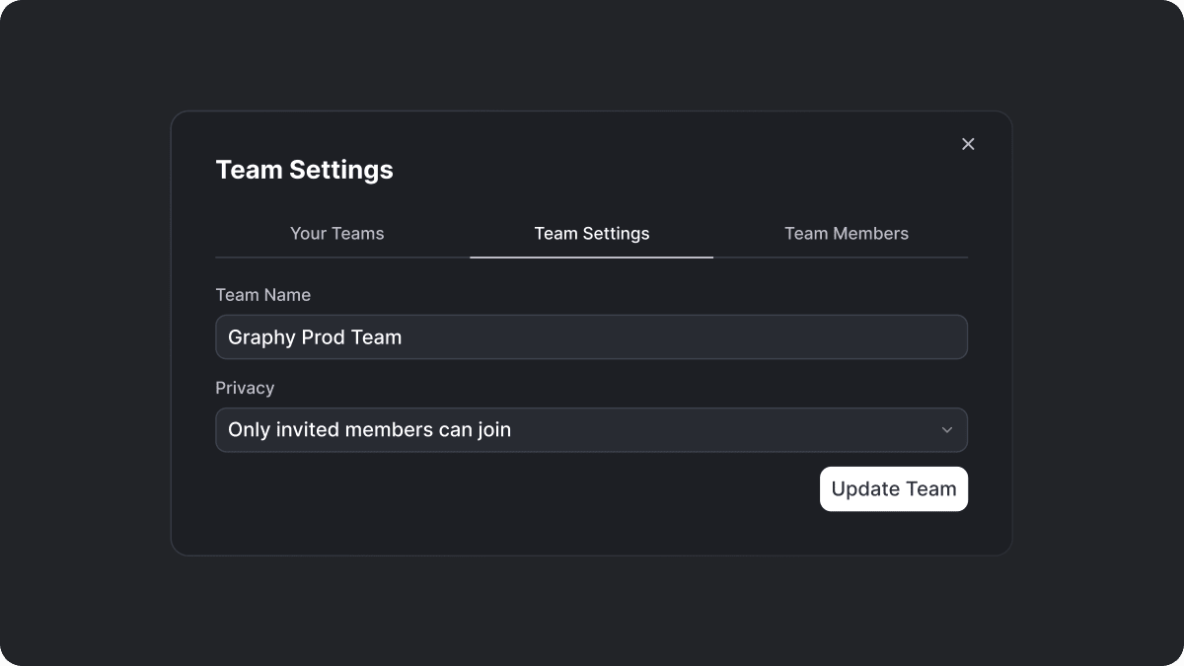Expand the Only invited members can join selector
Image resolution: width=1184 pixels, height=666 pixels.
592,430
